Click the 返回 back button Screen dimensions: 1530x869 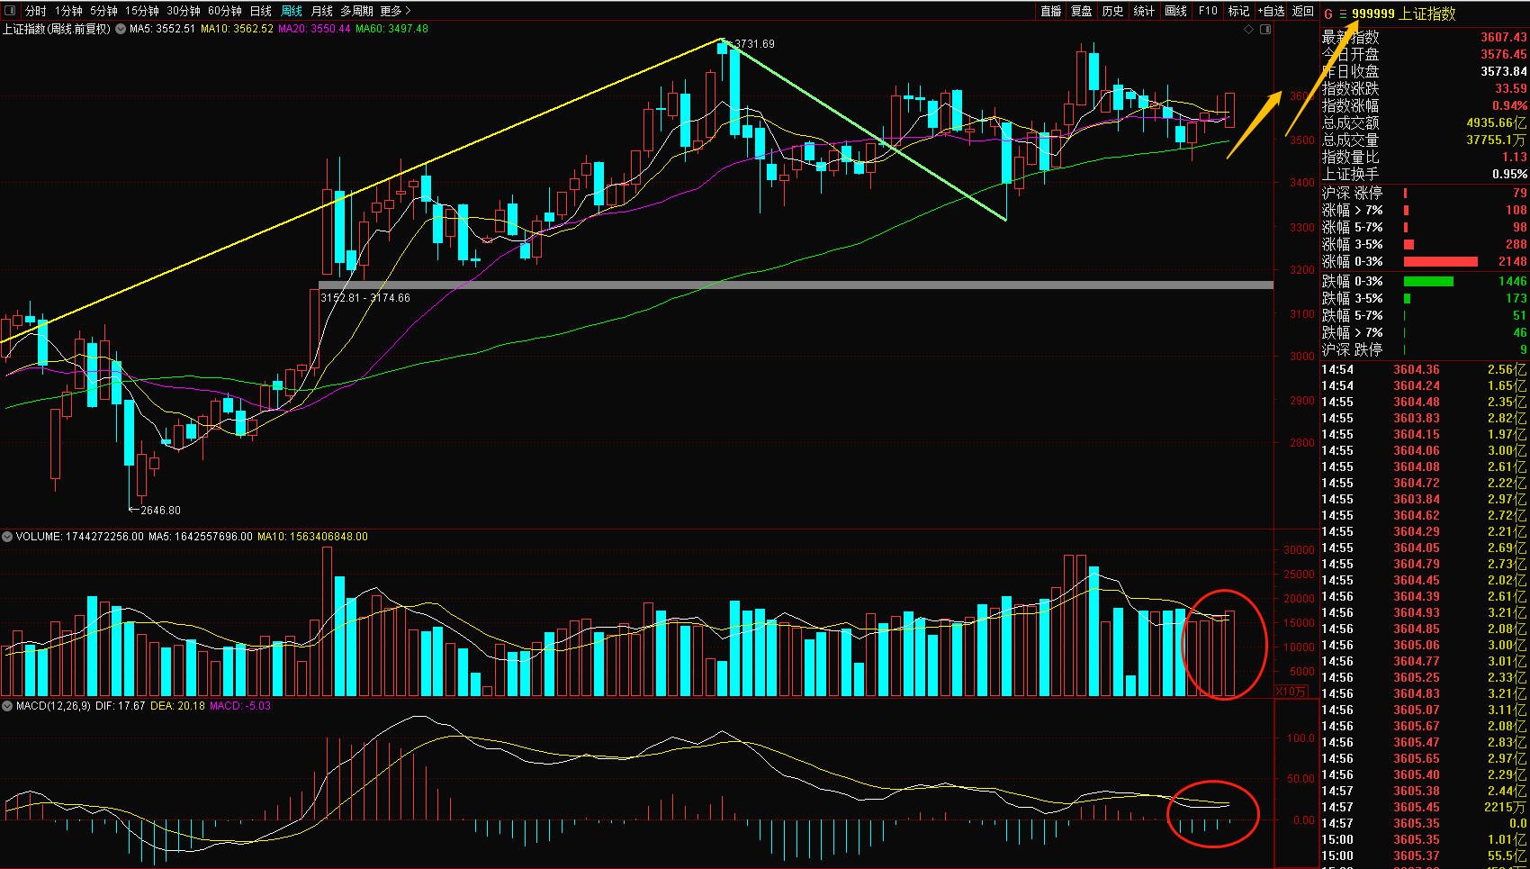[x=1303, y=11]
